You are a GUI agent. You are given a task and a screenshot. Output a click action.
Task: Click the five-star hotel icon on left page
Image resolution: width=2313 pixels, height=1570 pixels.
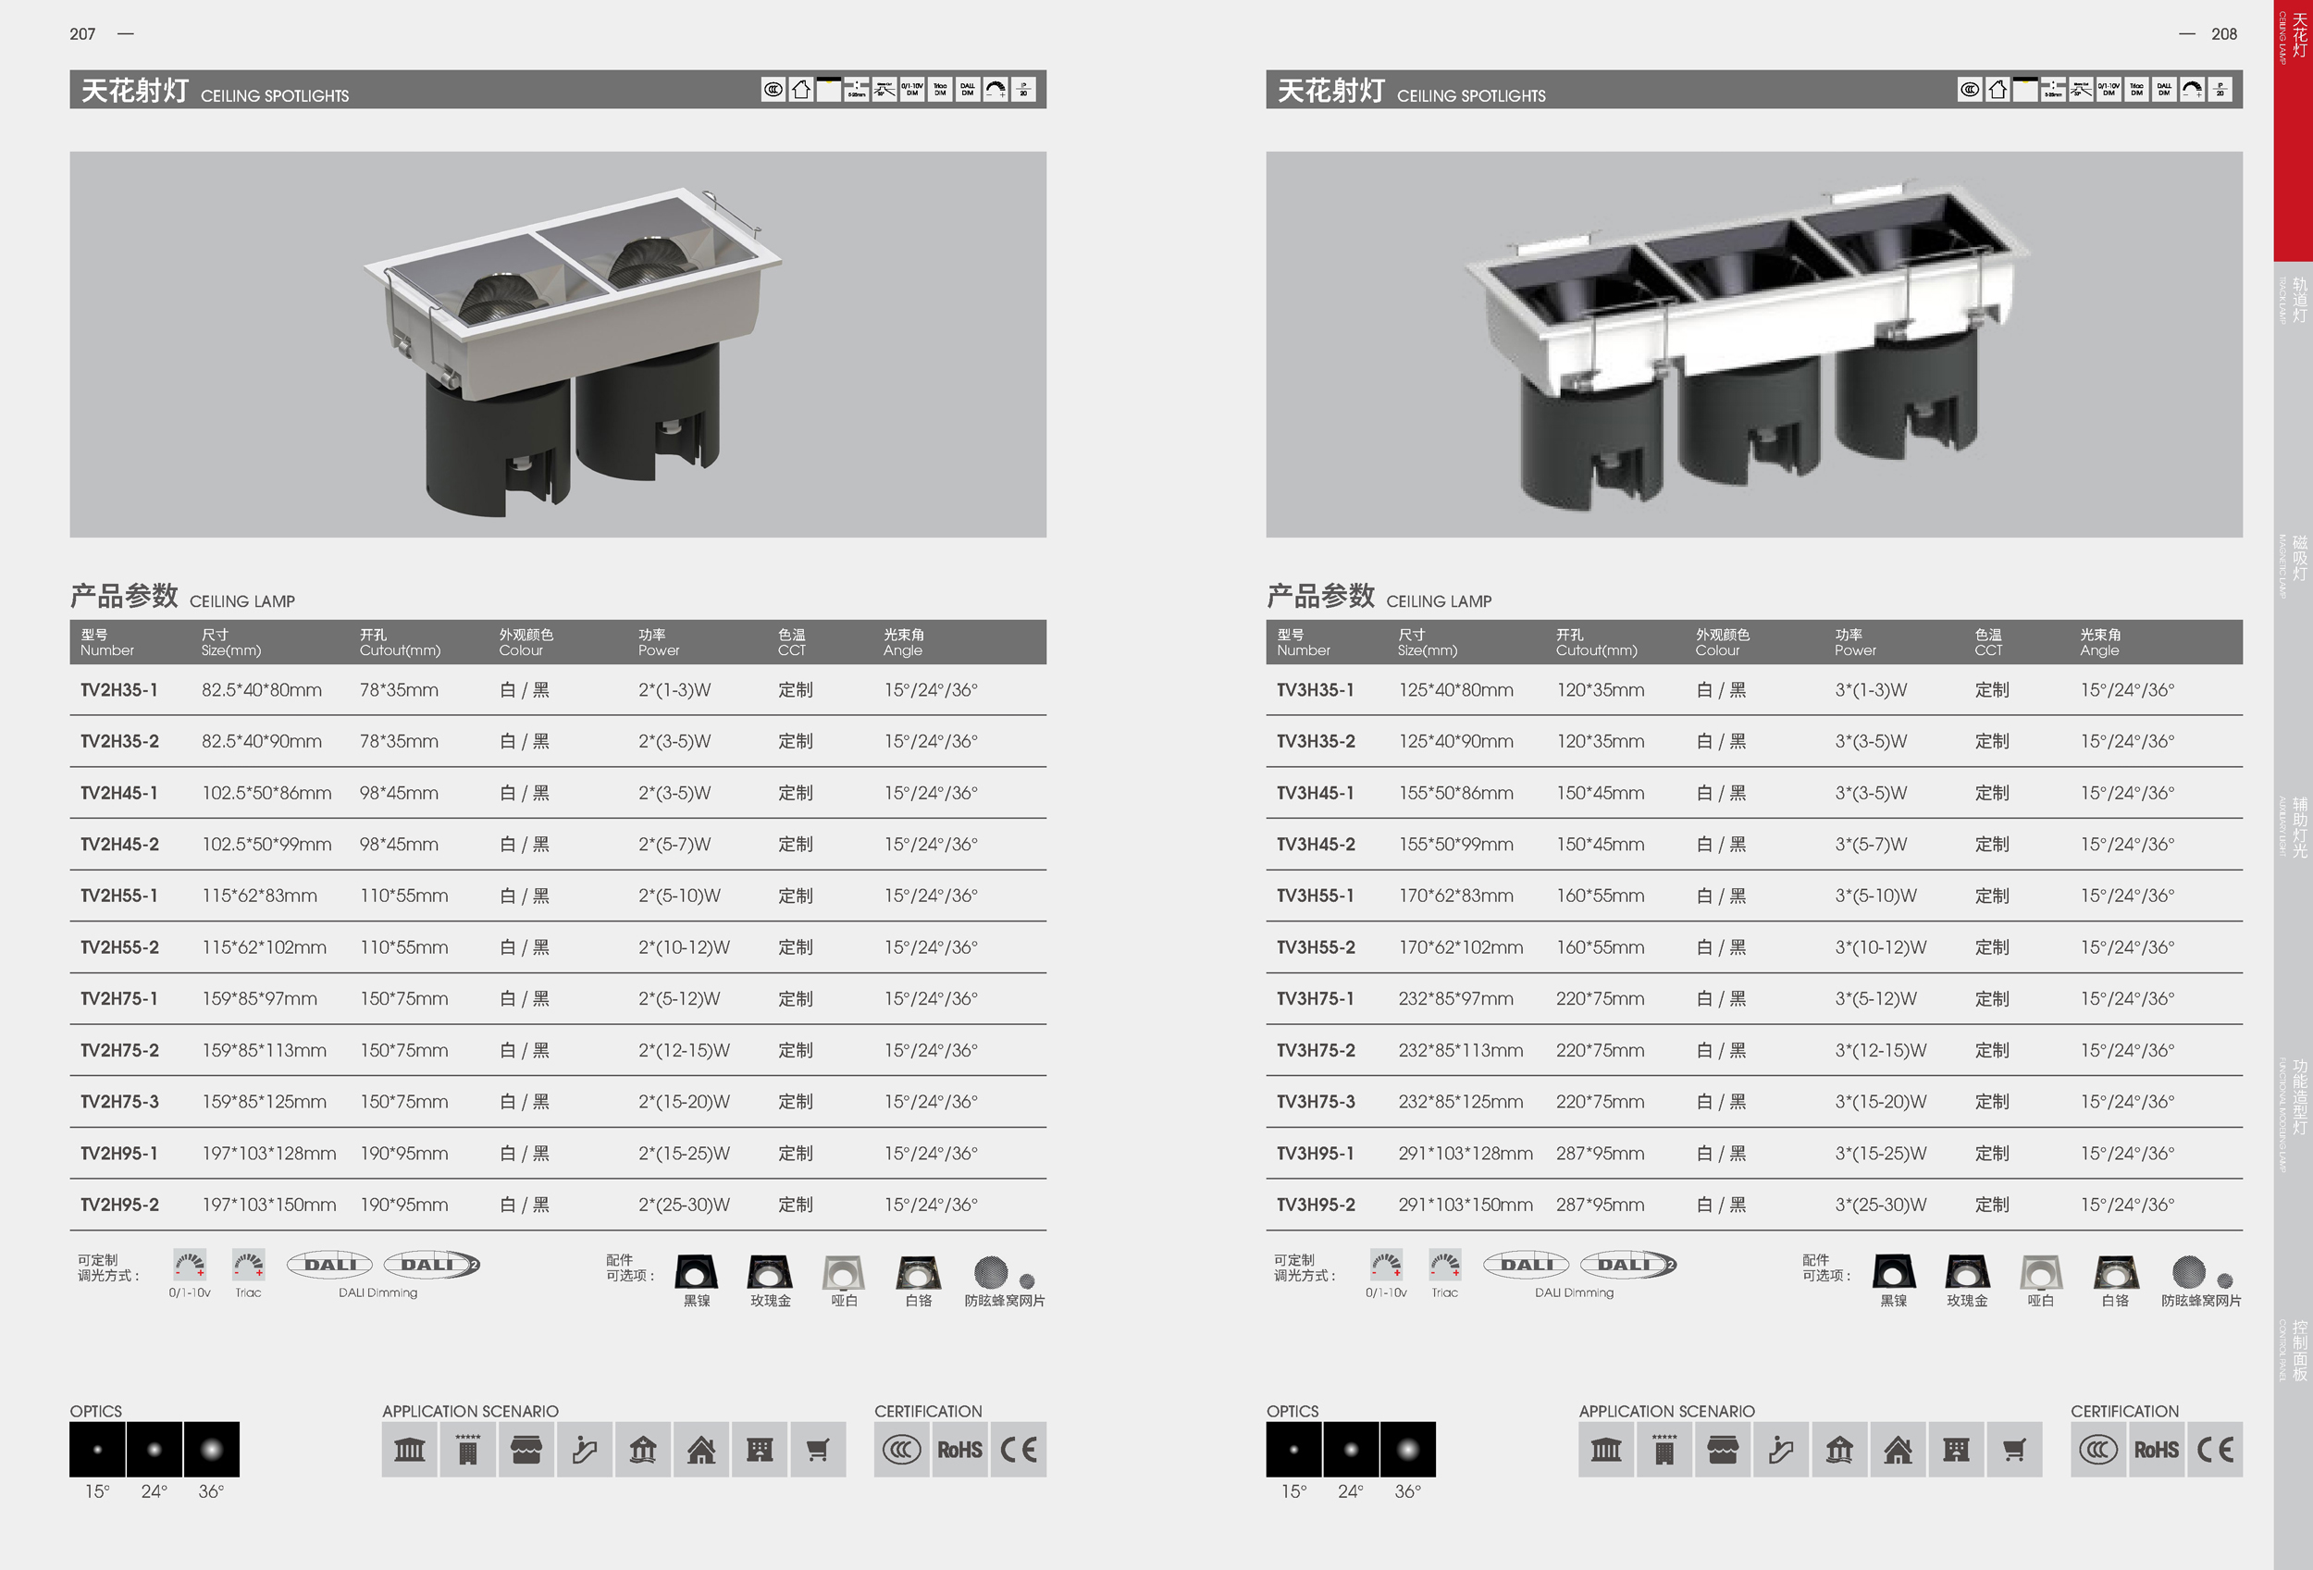(x=468, y=1450)
